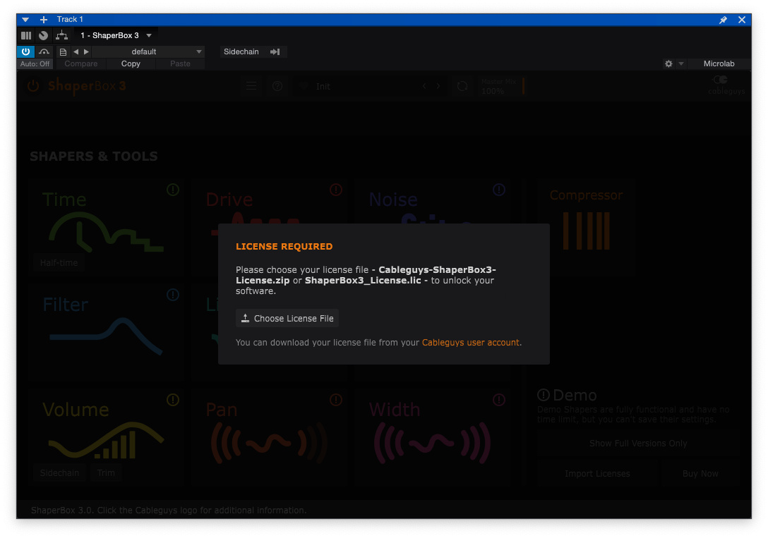Toggle the Sidechain button
The width and height of the screenshot is (768, 538).
[x=241, y=51]
